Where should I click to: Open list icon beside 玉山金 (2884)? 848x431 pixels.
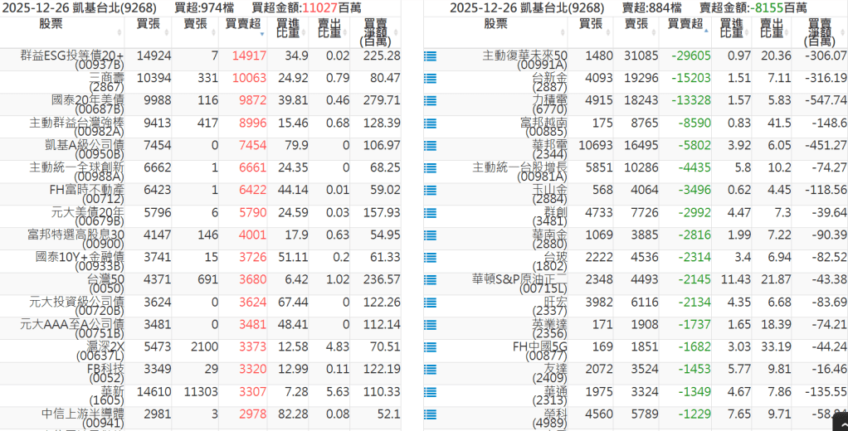tap(430, 191)
